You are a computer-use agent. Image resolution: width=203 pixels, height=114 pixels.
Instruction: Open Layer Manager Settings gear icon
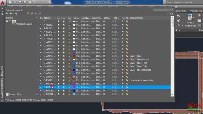(172, 14)
